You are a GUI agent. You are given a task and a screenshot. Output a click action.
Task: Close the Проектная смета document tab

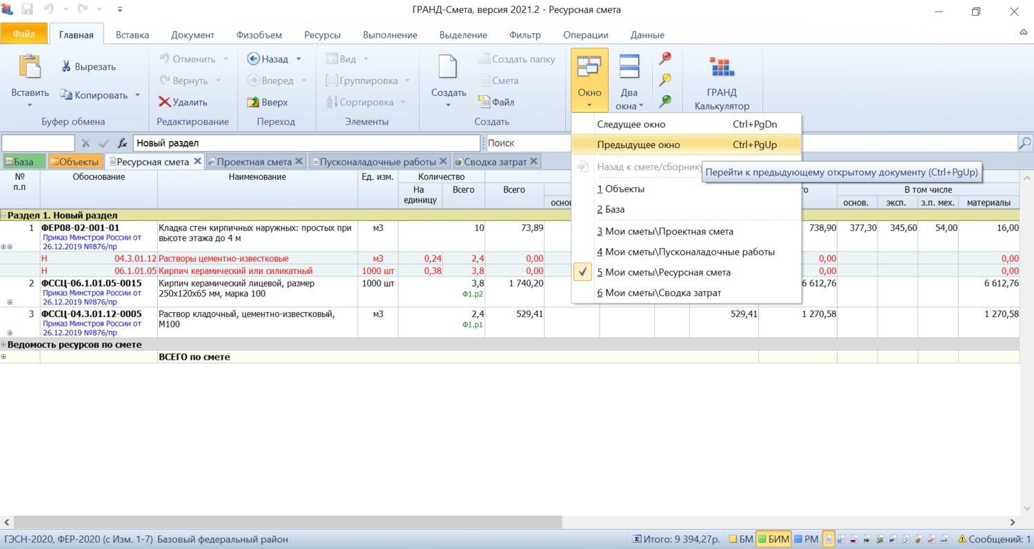[x=299, y=162]
